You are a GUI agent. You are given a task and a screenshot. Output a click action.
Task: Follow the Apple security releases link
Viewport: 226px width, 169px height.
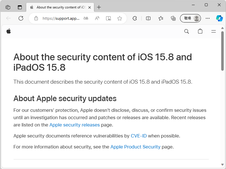coord(74,125)
